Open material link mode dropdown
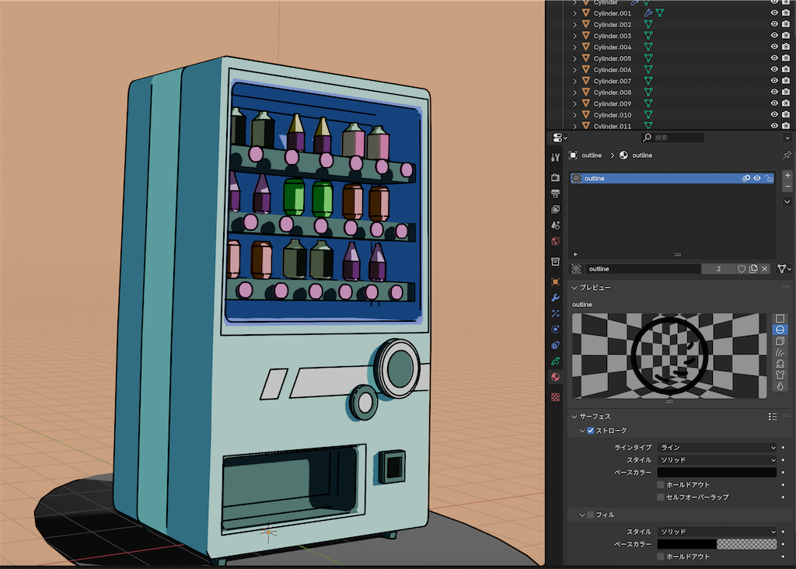 pyautogui.click(x=784, y=269)
